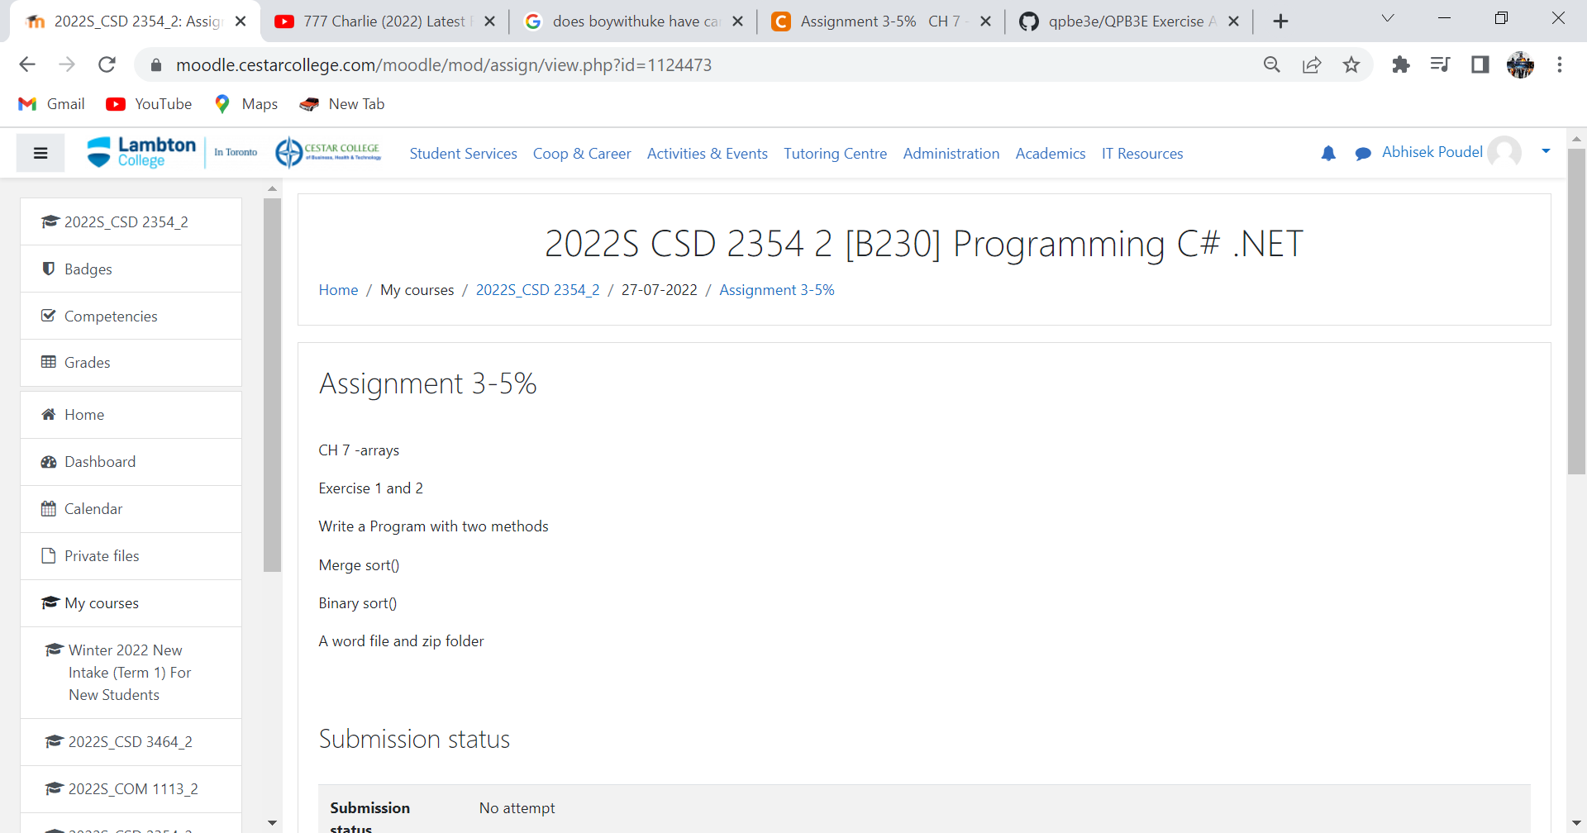The image size is (1587, 833).
Task: Open the Chrome three-dot menu
Action: pos(1561,64)
